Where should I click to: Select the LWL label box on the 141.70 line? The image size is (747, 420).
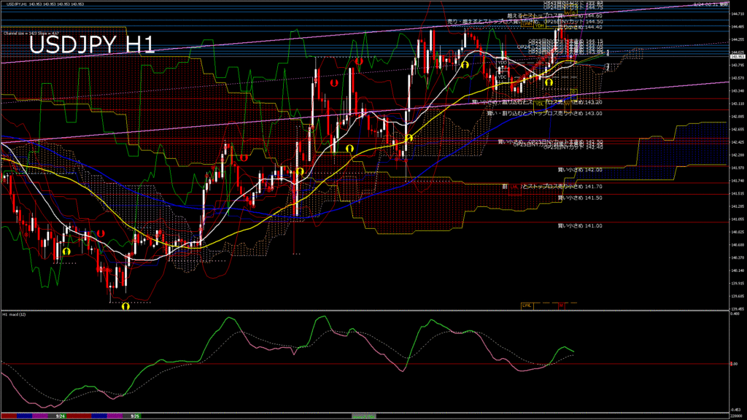coord(514,187)
